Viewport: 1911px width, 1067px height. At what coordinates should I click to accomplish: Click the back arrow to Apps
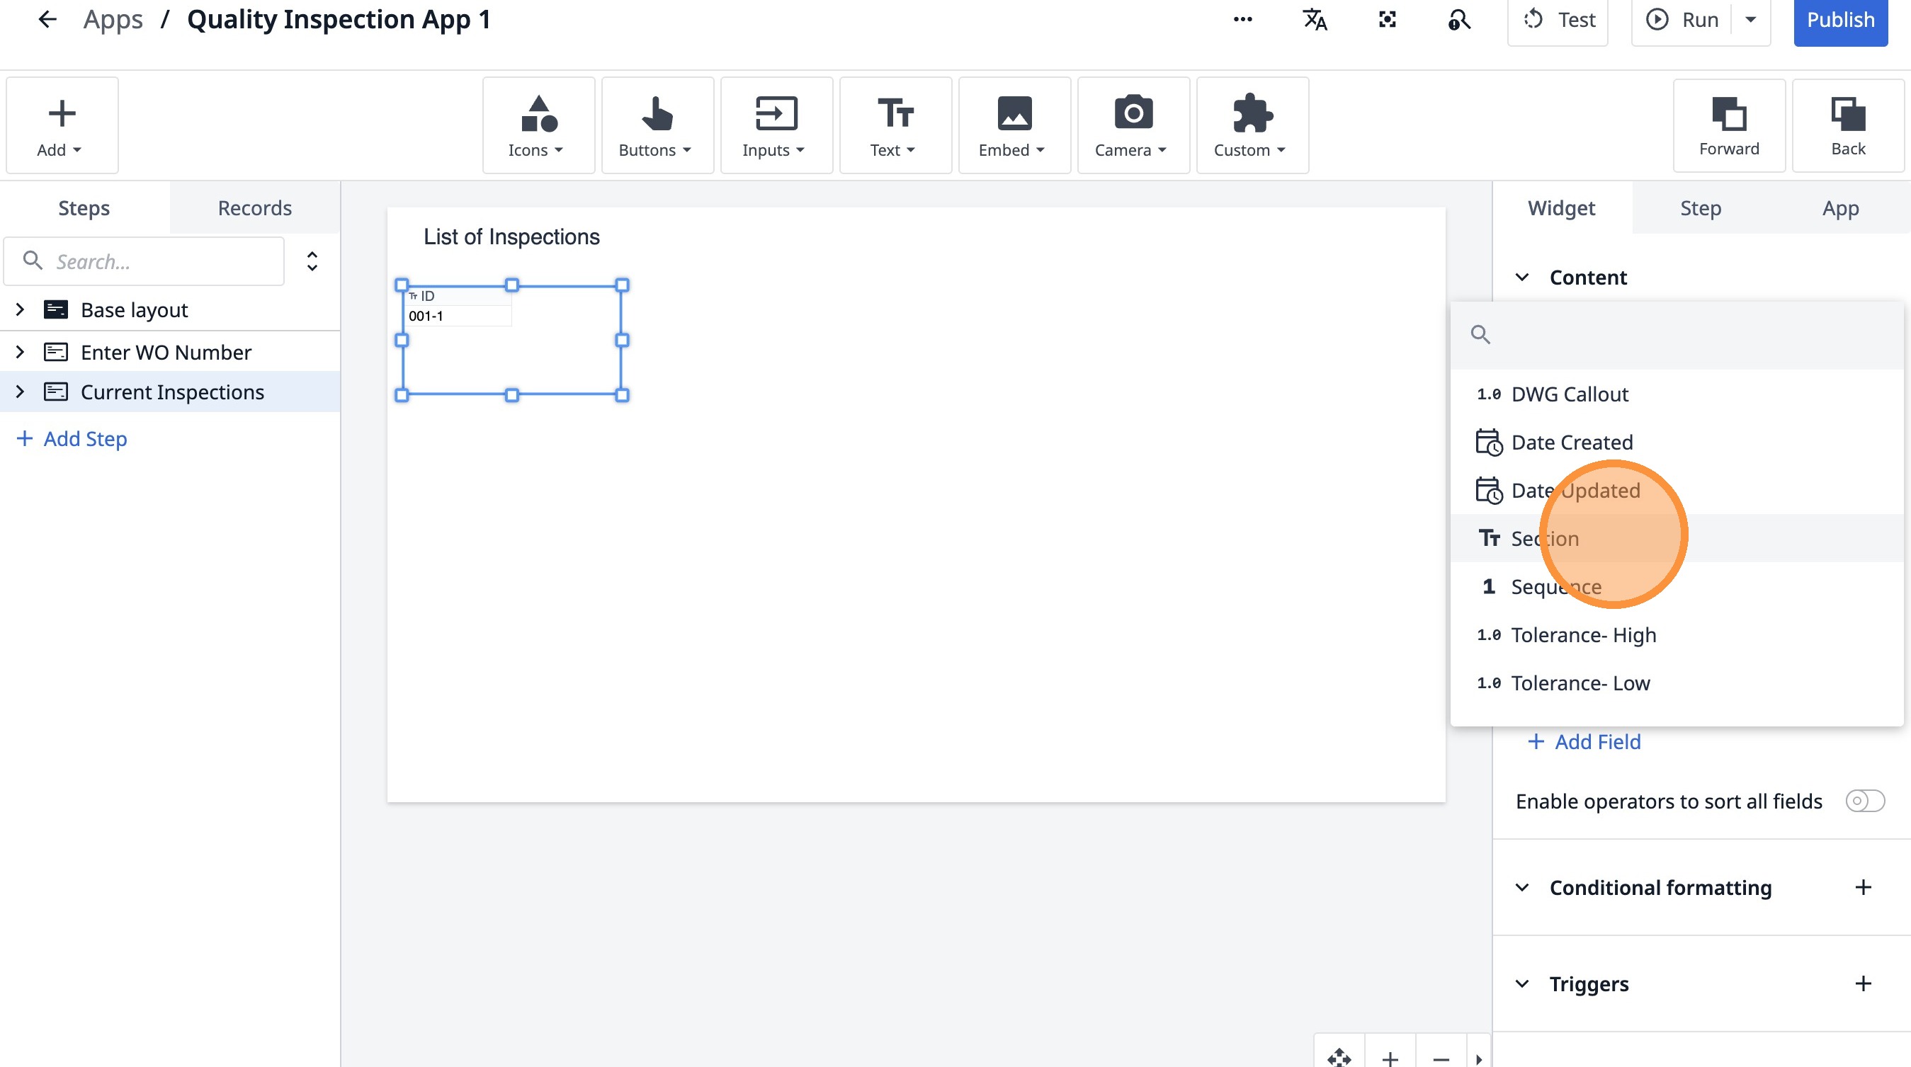pos(47,20)
